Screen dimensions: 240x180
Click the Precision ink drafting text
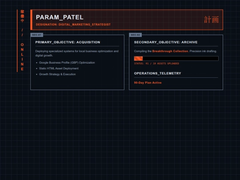(x=203, y=51)
